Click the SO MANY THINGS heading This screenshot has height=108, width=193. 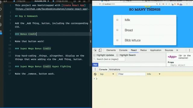pyautogui.click(x=145, y=9)
